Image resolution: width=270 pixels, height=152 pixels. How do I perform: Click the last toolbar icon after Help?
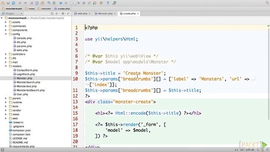[x=114, y=3]
